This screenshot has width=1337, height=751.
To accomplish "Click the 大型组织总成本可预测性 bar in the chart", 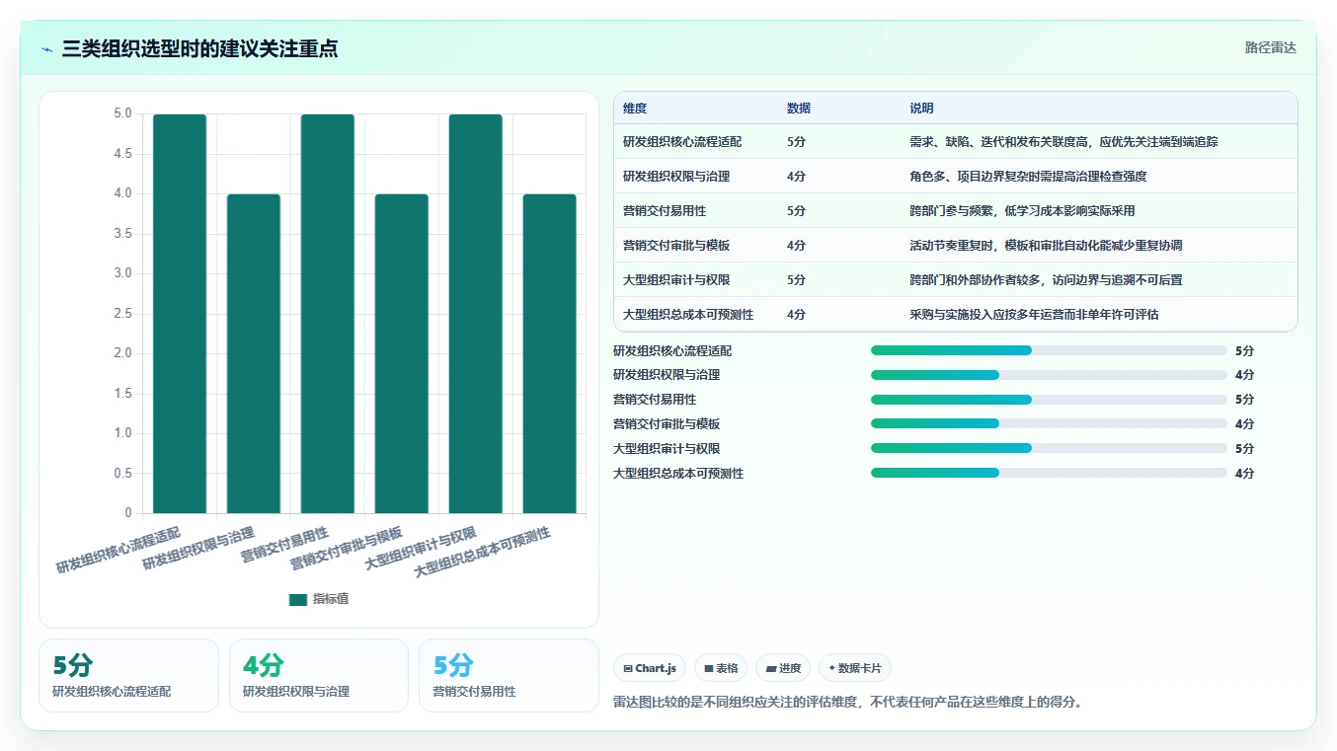I will (x=550, y=353).
